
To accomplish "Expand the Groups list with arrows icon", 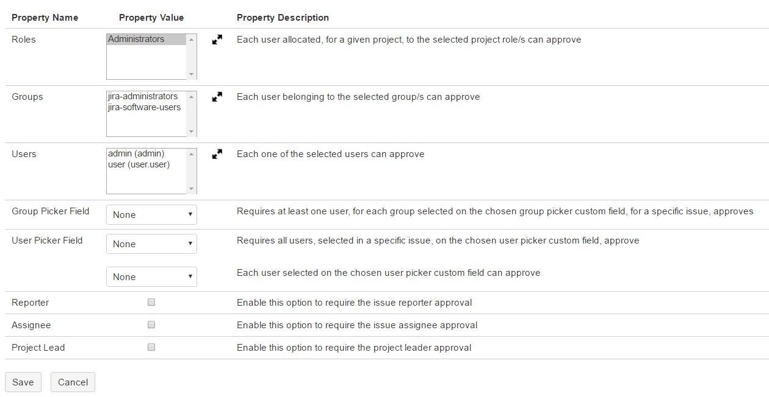I will click(x=217, y=97).
